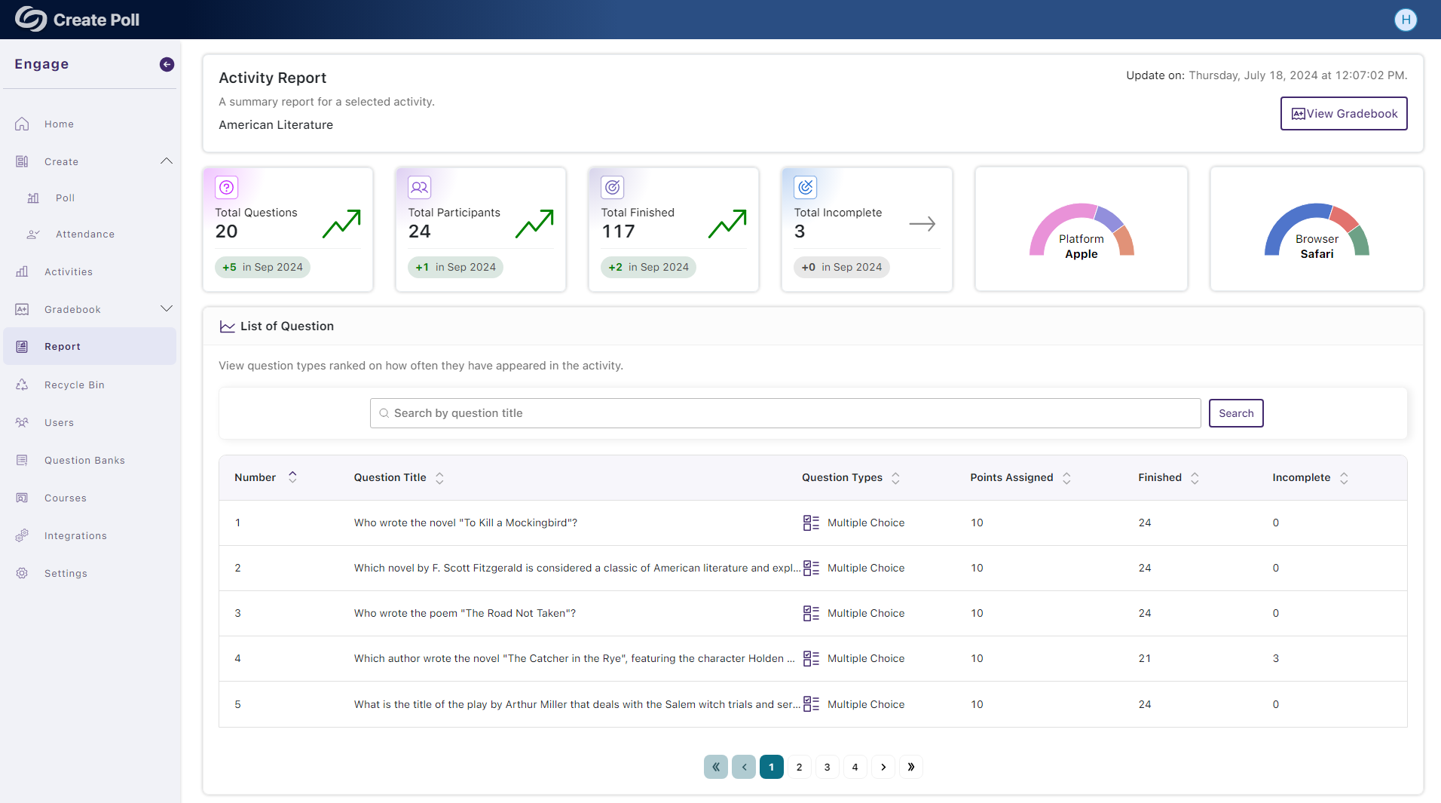The width and height of the screenshot is (1441, 803).
Task: Collapse the Create menu chevron
Action: (x=167, y=161)
